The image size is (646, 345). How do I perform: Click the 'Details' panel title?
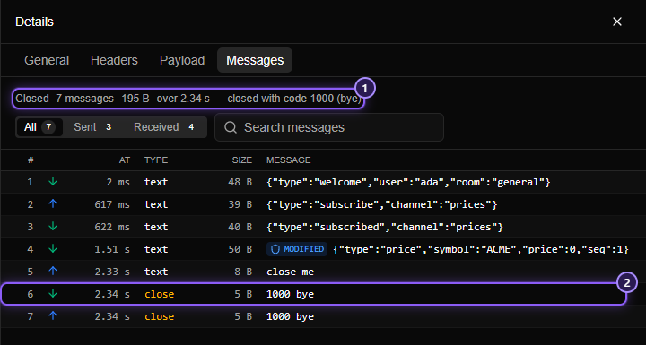coord(34,22)
